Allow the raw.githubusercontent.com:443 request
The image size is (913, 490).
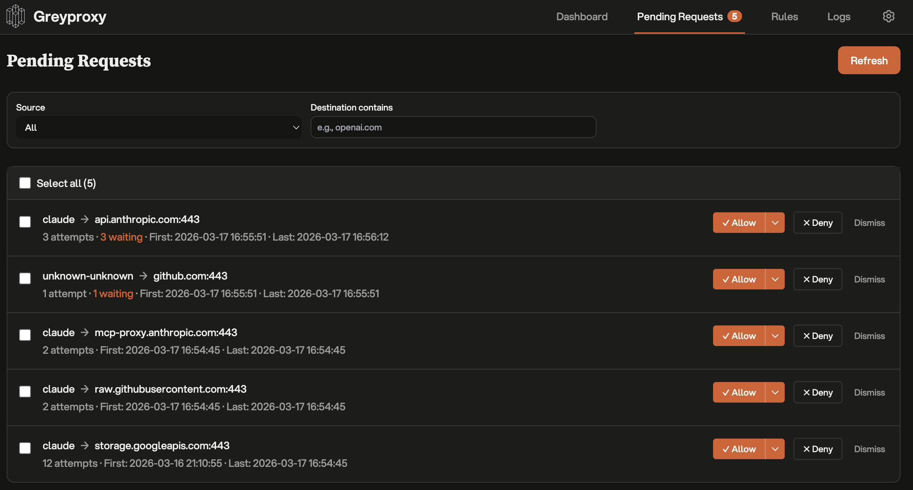coord(739,392)
